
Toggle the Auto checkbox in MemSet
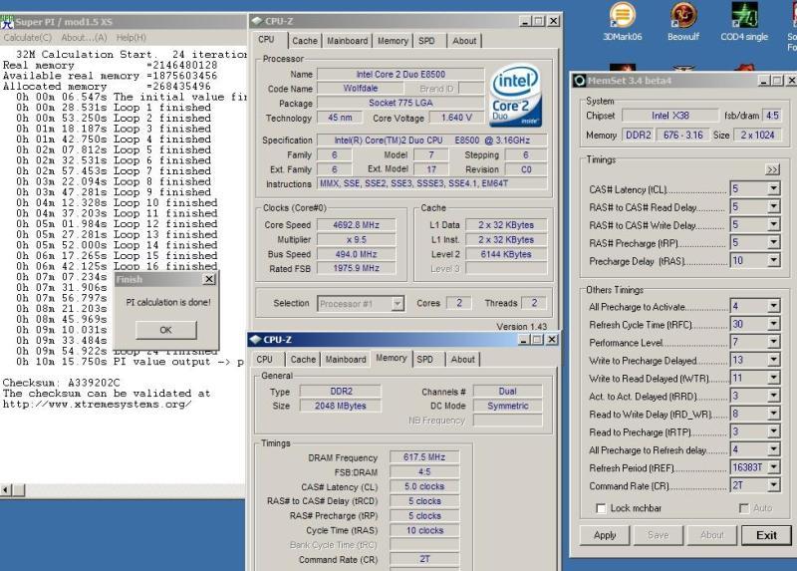[743, 508]
